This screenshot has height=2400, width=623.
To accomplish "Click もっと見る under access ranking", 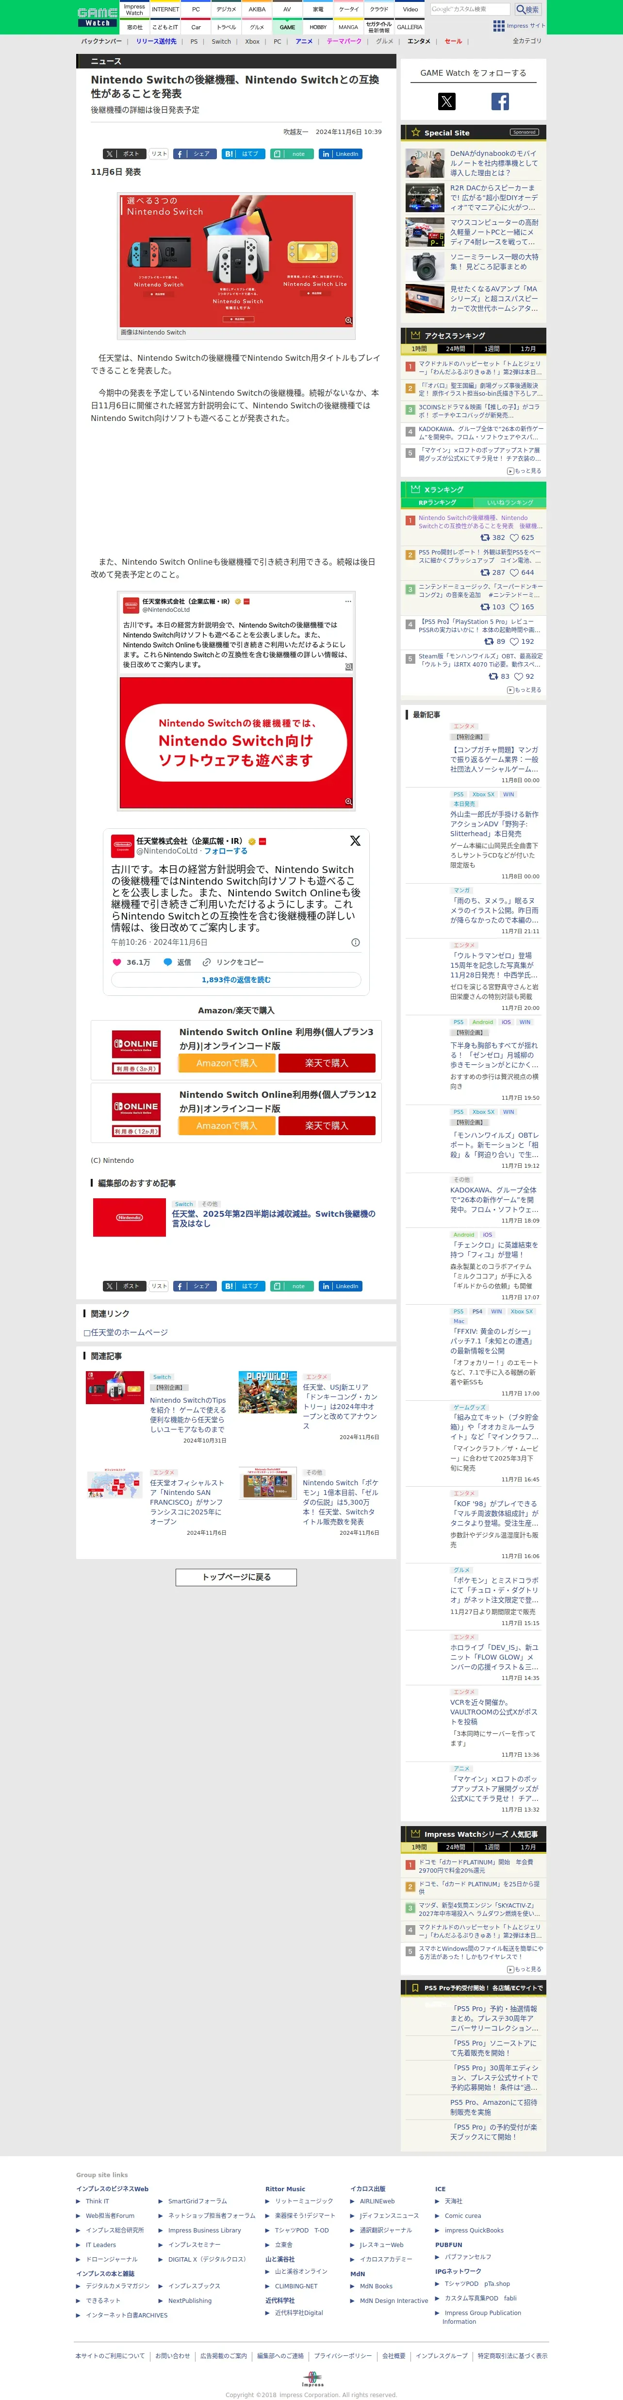I will [525, 471].
